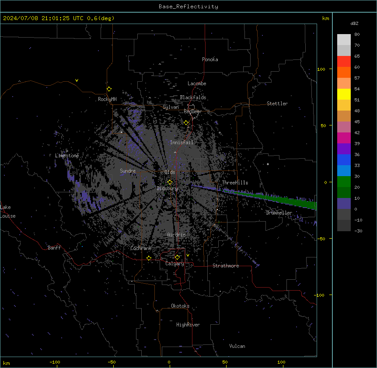Select the dBZ legend heading

[354, 23]
